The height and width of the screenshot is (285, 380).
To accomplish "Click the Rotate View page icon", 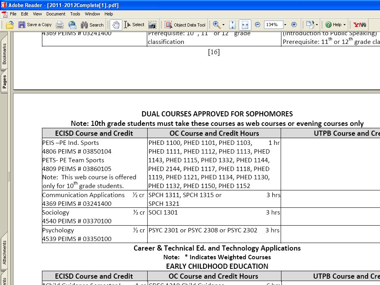I will 310,25.
